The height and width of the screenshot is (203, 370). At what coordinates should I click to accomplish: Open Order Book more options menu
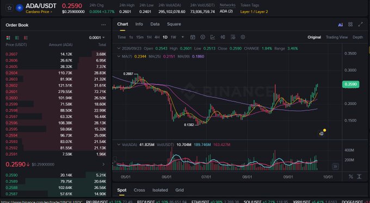click(x=103, y=25)
